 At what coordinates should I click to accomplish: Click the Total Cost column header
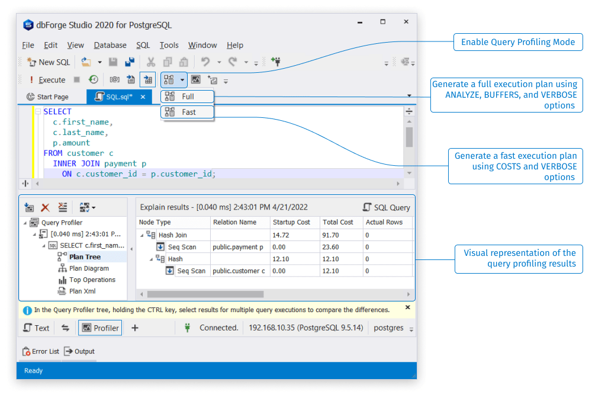[x=341, y=222]
